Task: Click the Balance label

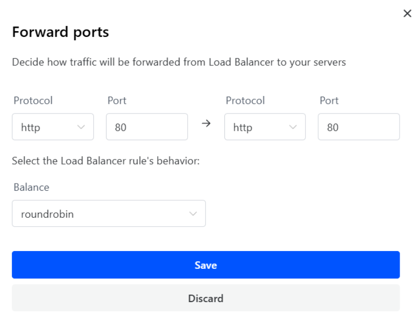Action: click(x=32, y=187)
